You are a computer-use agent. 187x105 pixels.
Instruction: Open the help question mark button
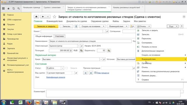point(182,26)
